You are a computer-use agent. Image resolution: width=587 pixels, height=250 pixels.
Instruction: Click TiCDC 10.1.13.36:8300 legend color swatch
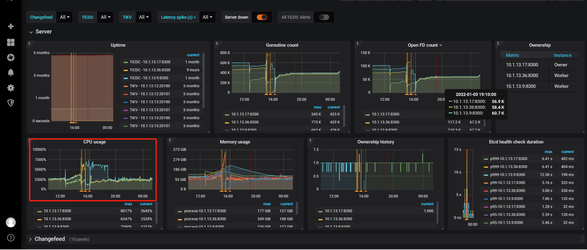(x=126, y=70)
